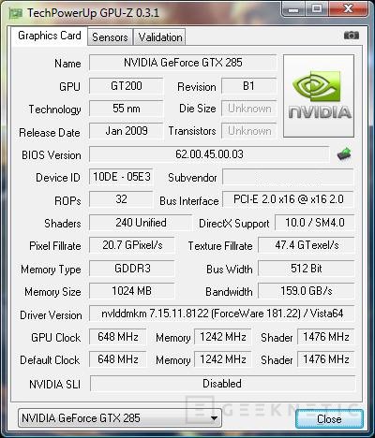Click Bus Width 512 Bit field
The height and width of the screenshot is (438, 375).
point(307,269)
